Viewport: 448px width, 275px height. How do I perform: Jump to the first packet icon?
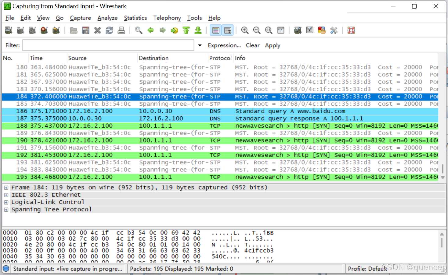click(186, 30)
